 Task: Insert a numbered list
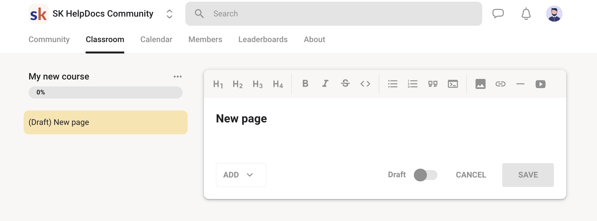[x=413, y=84]
